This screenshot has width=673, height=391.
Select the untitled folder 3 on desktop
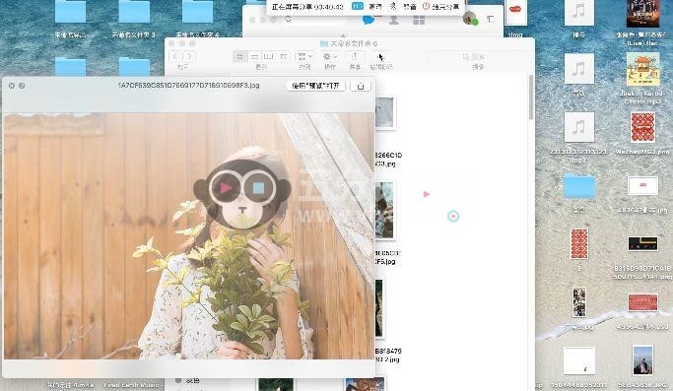pyautogui.click(x=134, y=11)
